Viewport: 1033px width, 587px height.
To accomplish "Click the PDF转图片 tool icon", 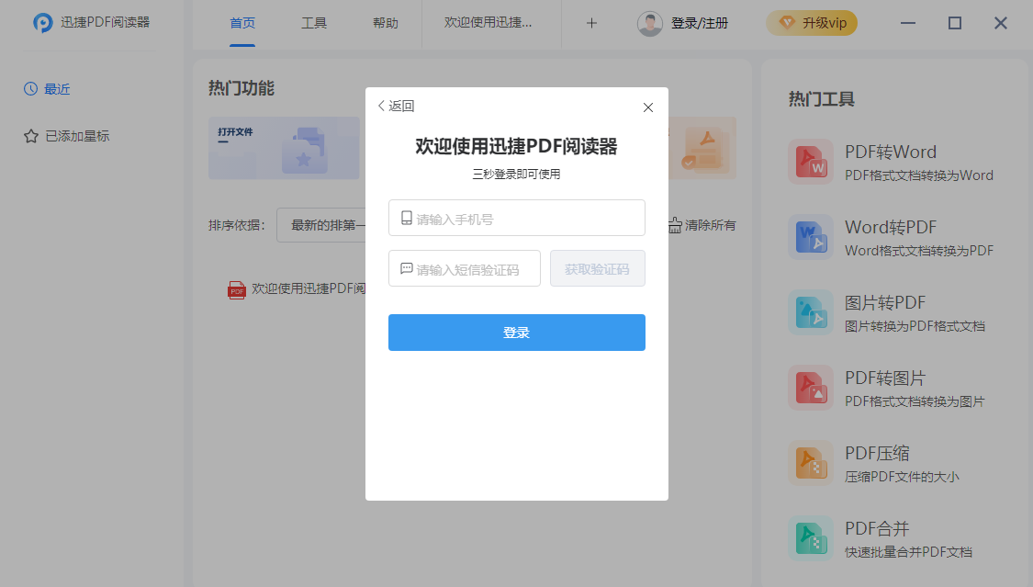I will click(811, 388).
